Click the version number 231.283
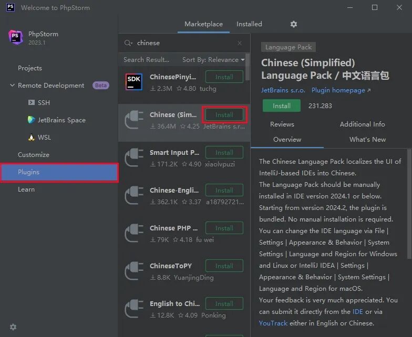 point(320,106)
